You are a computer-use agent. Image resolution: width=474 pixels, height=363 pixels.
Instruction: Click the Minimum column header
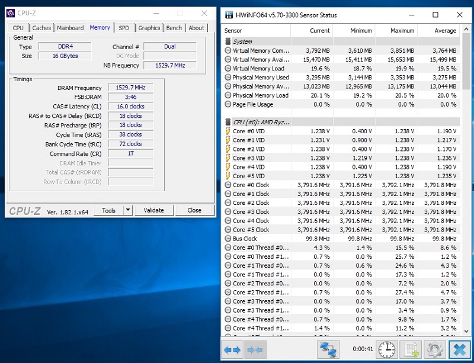354,31
